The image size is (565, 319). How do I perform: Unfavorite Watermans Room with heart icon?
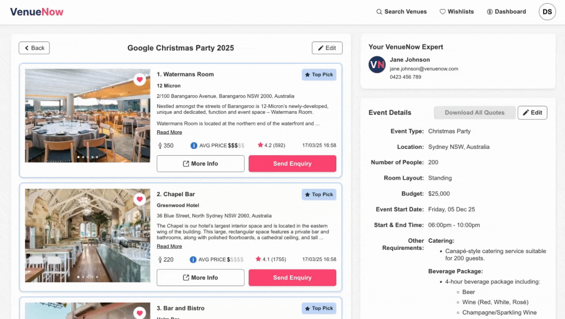pos(139,80)
